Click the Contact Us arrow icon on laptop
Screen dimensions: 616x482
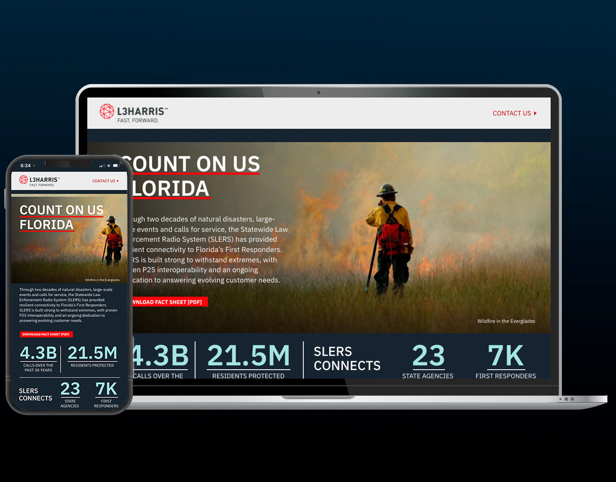coord(535,113)
